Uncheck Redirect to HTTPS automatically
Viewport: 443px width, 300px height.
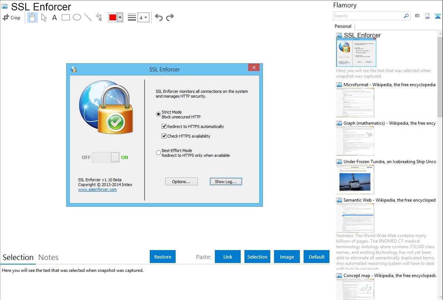tap(164, 127)
